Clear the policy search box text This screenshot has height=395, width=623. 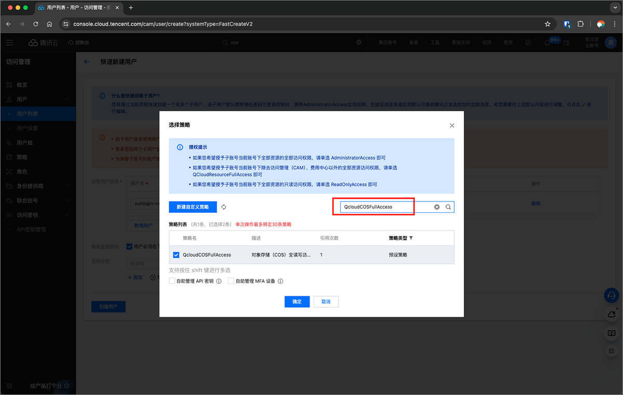pos(437,207)
